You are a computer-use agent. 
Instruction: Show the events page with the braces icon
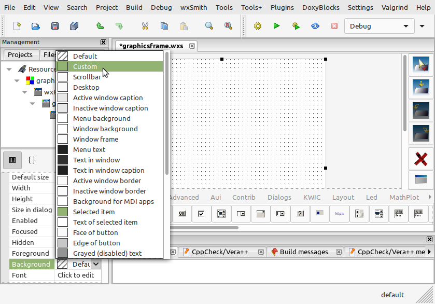coord(32,160)
